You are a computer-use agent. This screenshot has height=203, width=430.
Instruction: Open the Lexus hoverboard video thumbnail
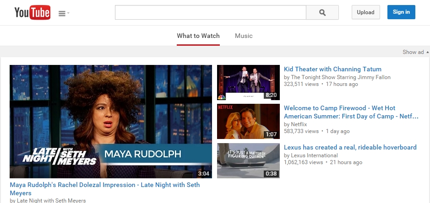pyautogui.click(x=248, y=160)
